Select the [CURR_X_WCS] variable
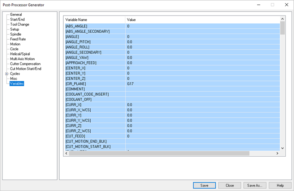The width and height of the screenshot is (294, 191). tap(172, 110)
